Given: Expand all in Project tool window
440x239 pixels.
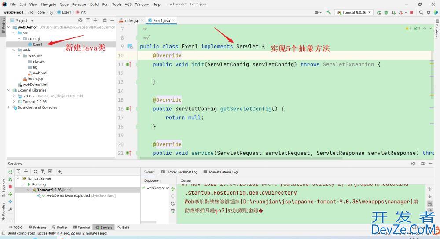Looking at the screenshot, I should tap(88, 21).
